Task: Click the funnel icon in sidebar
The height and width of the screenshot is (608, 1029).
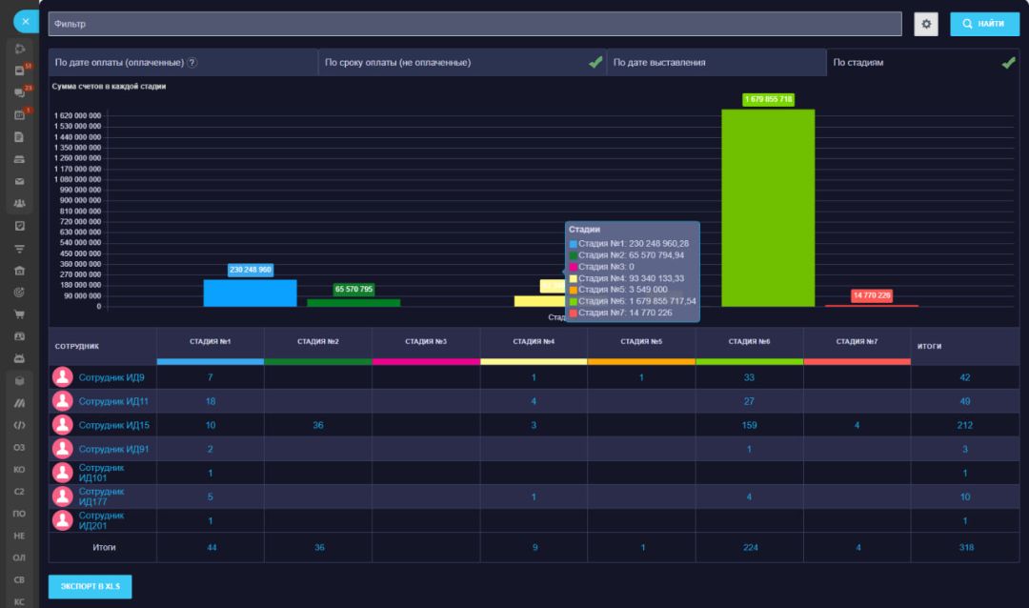Action: [19, 248]
